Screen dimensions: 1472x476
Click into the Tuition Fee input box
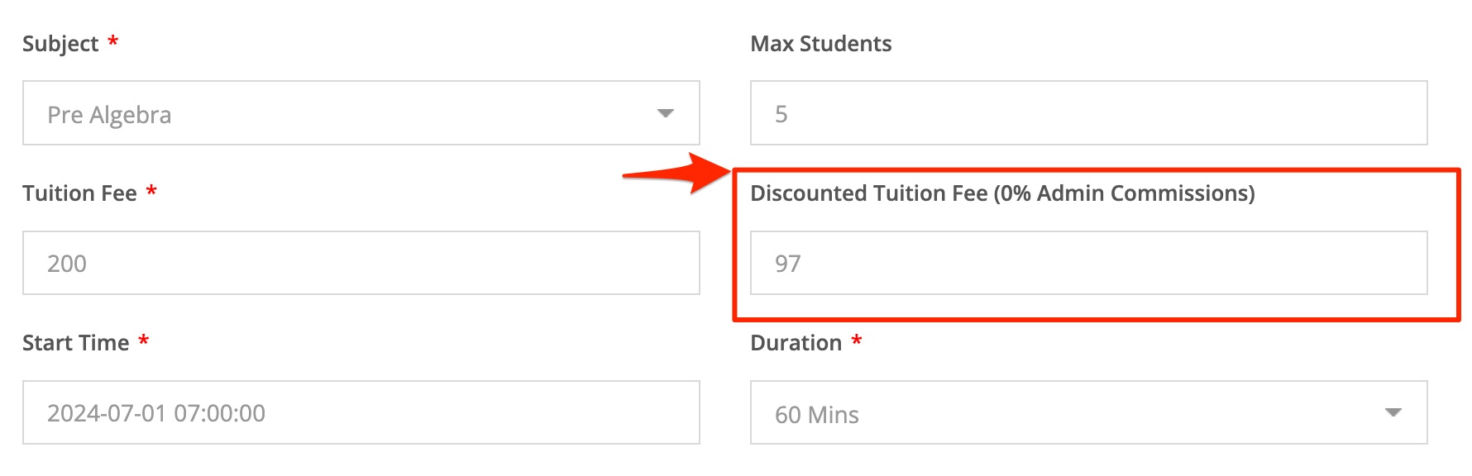click(x=361, y=263)
